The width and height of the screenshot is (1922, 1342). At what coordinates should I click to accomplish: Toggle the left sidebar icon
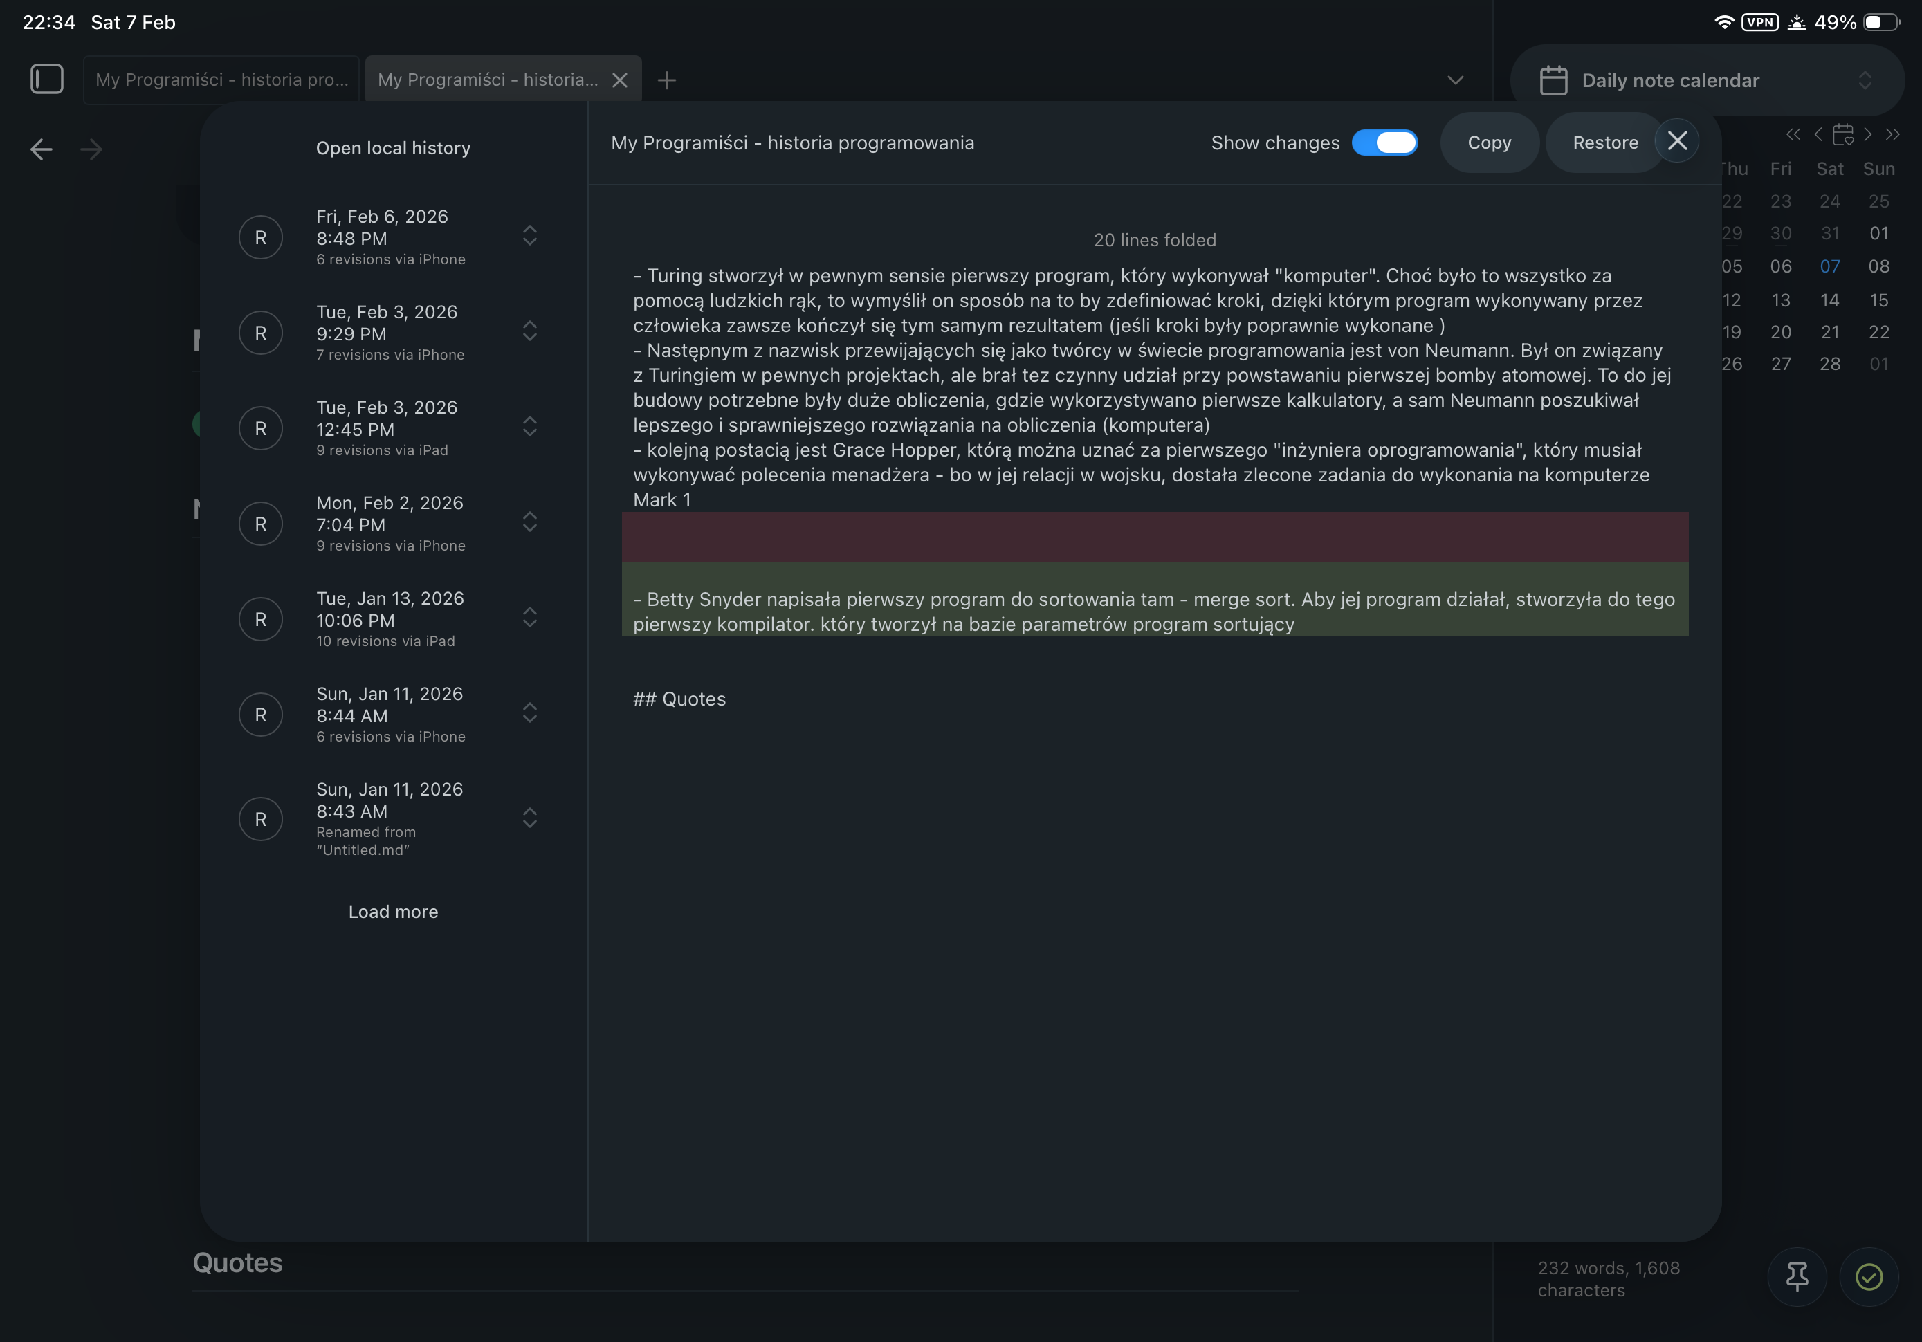pos(47,80)
